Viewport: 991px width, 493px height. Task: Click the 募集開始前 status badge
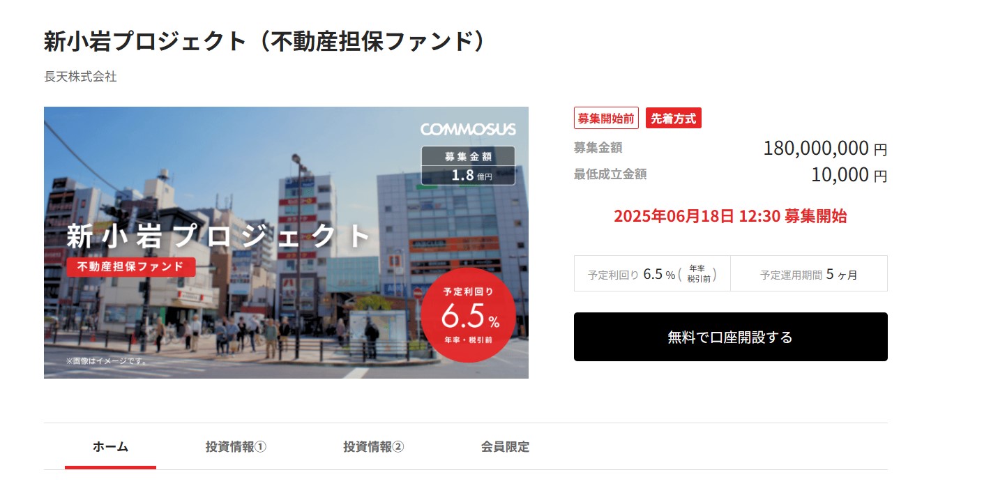coord(606,118)
